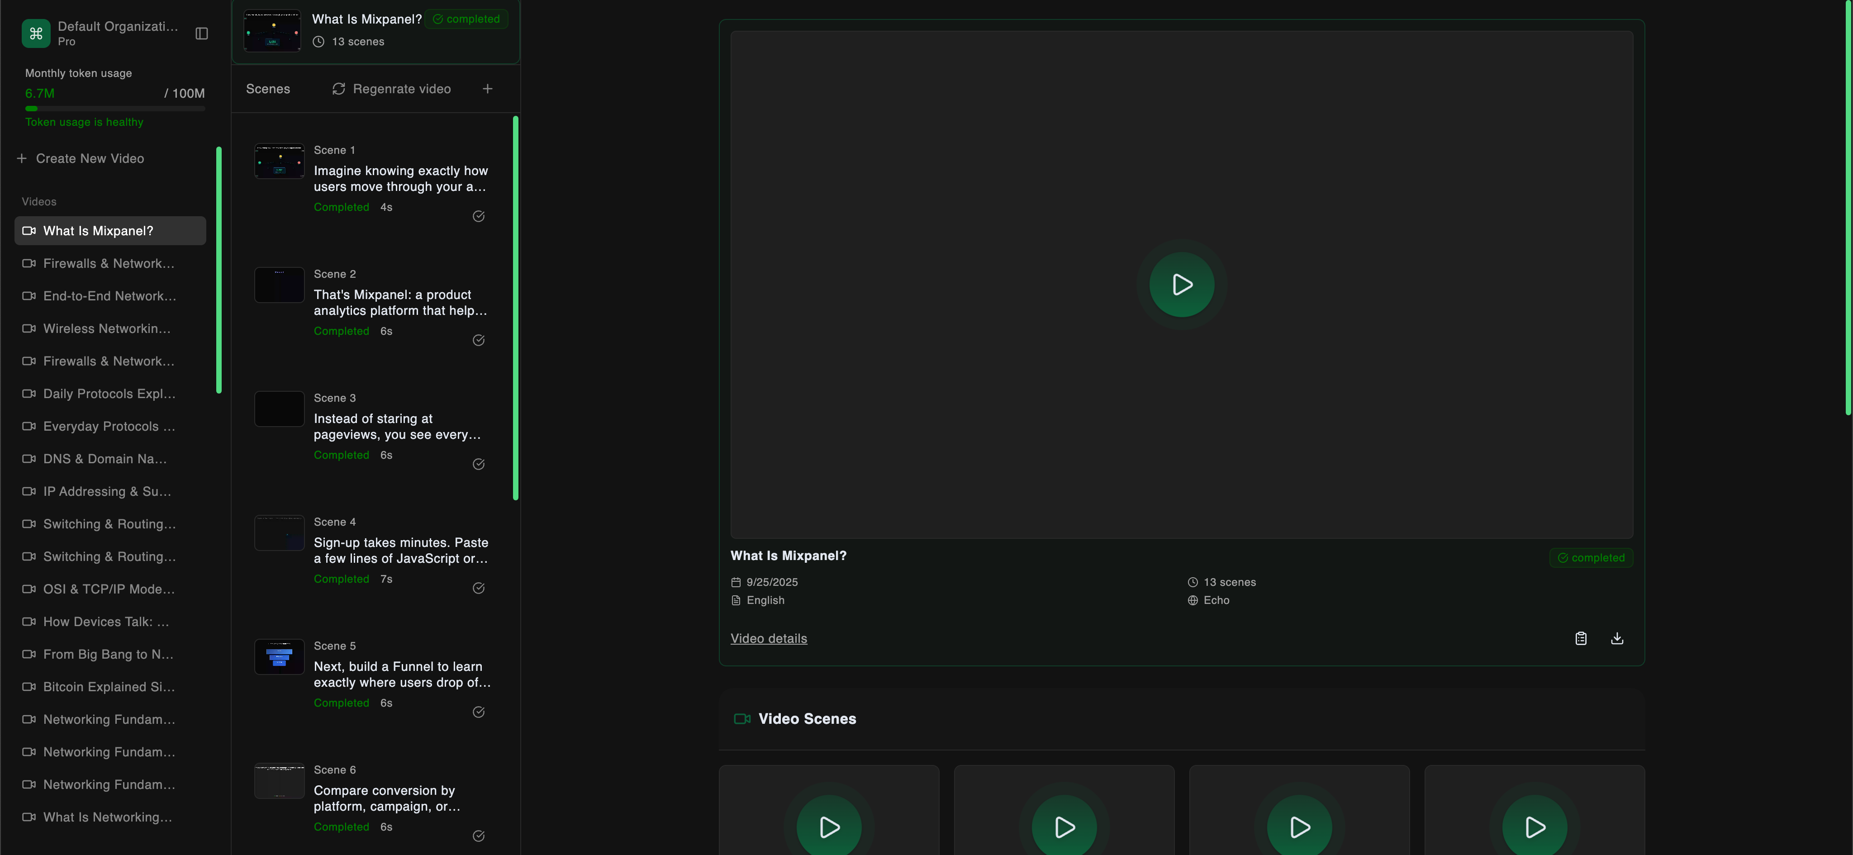Viewport: 1853px width, 855px height.
Task: Click the 'Echo' voice label
Action: coord(1216,600)
